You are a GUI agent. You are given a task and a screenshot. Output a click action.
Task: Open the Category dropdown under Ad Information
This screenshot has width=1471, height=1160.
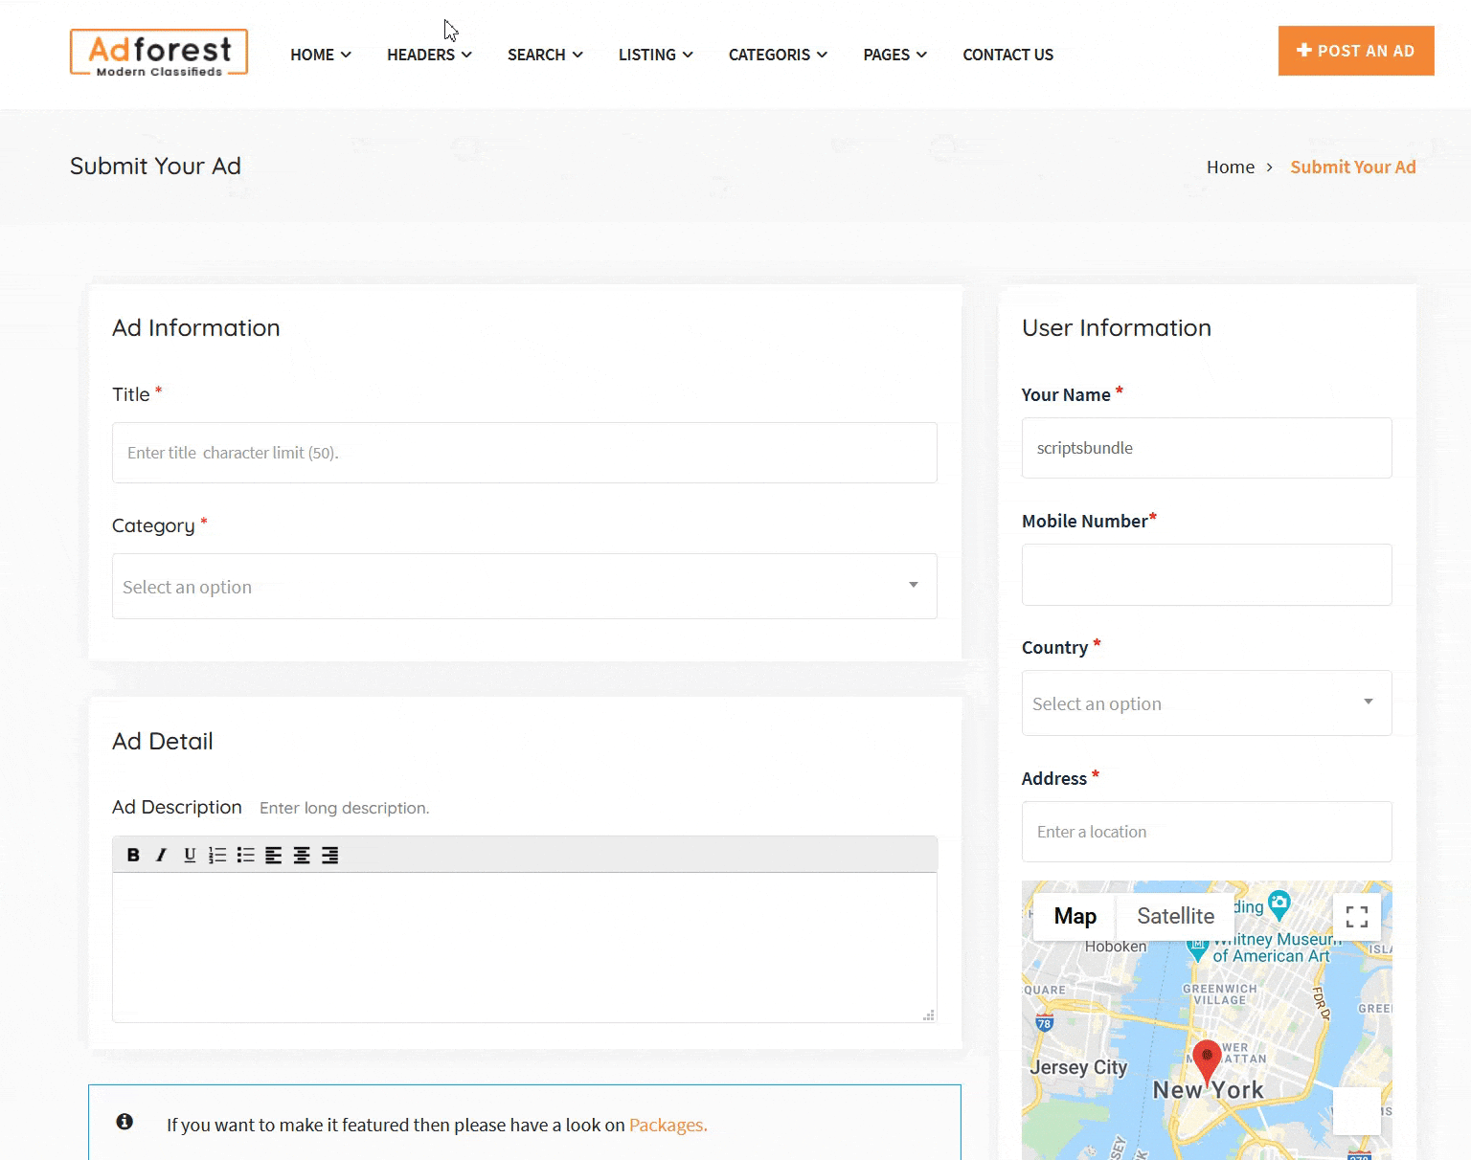pyautogui.click(x=524, y=586)
